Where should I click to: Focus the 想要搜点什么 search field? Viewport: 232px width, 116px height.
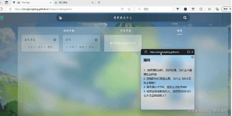[123, 18]
